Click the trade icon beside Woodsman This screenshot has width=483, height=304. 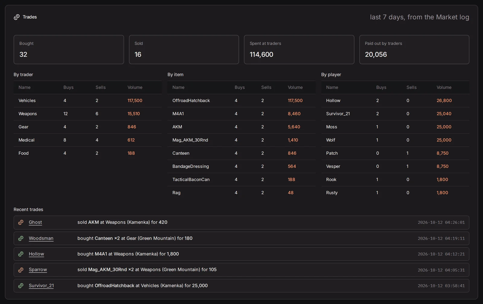(x=21, y=238)
